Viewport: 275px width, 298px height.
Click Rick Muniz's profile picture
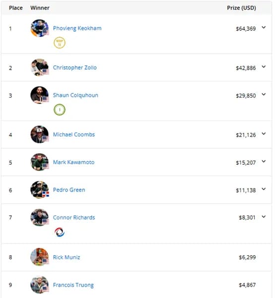[39, 257]
